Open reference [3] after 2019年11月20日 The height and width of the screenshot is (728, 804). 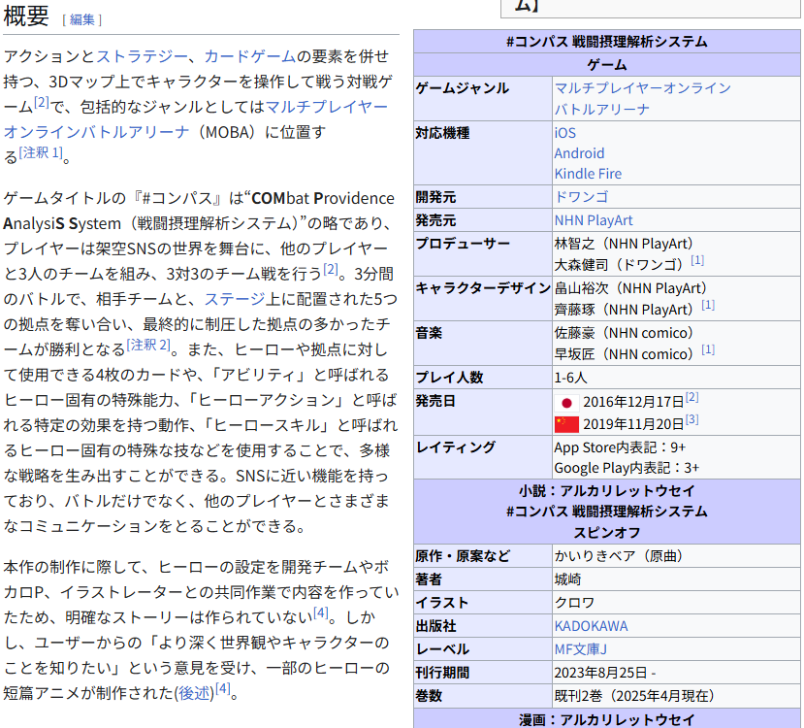pyautogui.click(x=691, y=419)
